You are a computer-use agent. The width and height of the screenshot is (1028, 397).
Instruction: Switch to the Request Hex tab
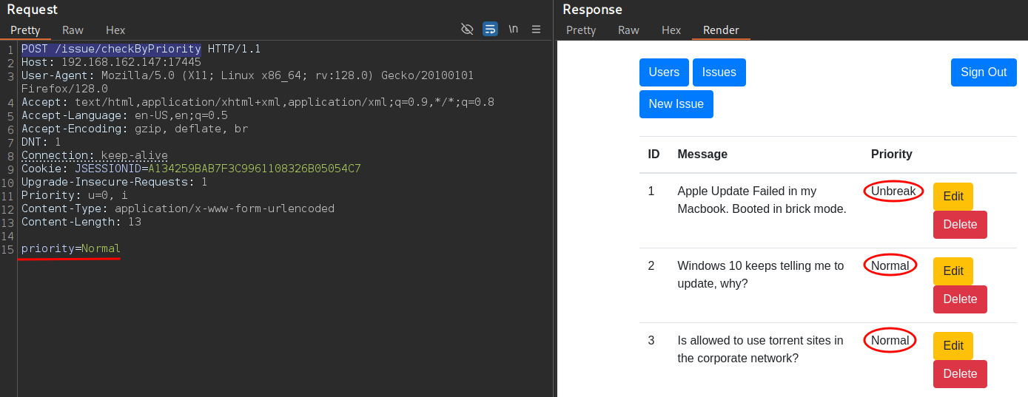tap(115, 30)
